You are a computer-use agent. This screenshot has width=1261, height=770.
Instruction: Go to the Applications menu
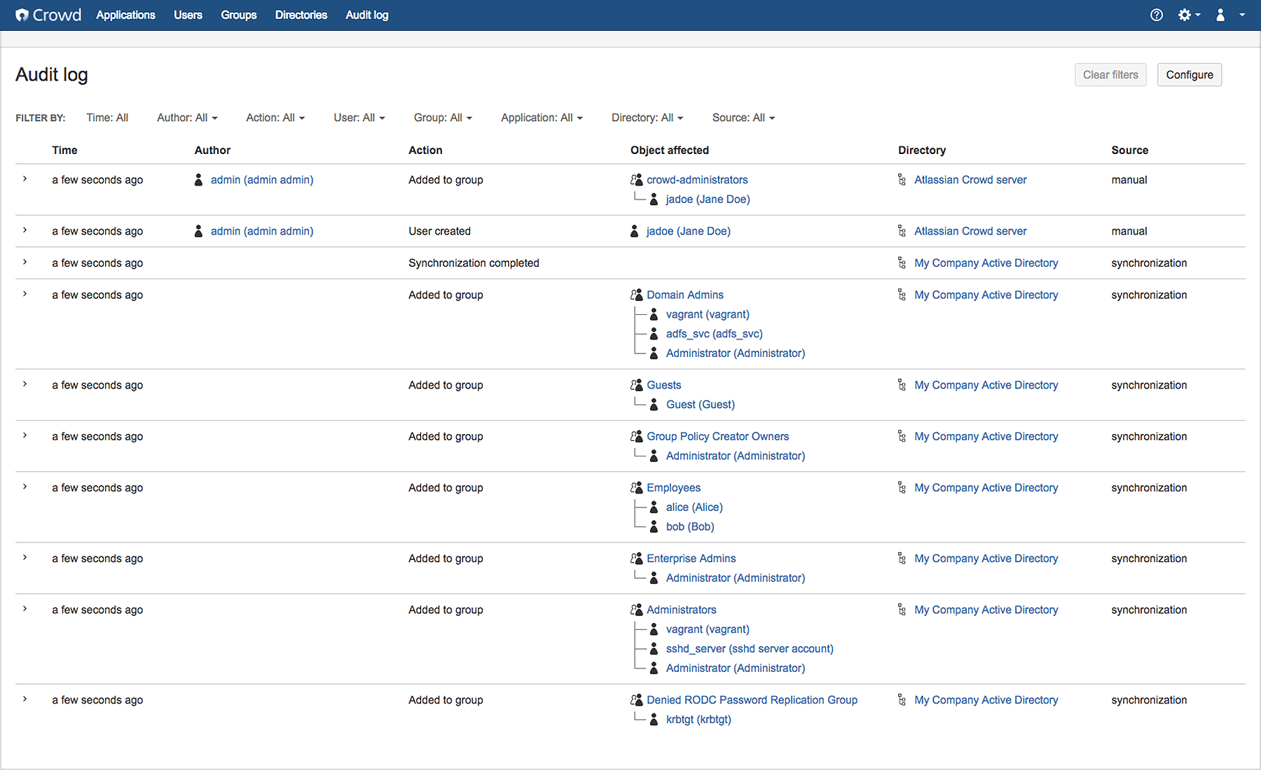click(125, 15)
